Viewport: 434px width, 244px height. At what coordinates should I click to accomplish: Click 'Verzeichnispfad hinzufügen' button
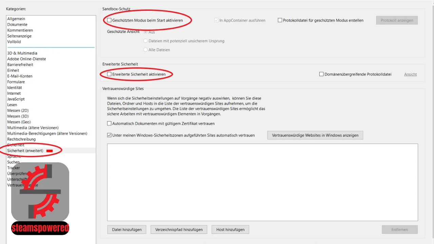click(x=179, y=229)
